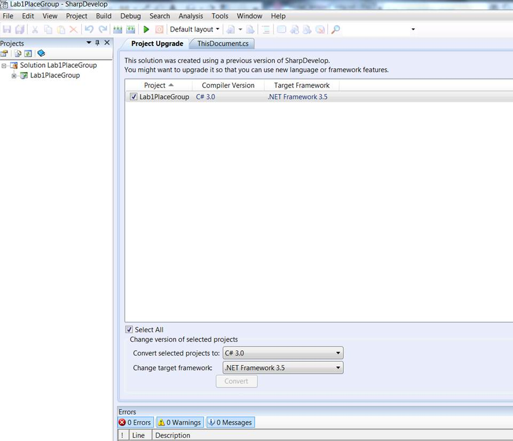This screenshot has width=513, height=441.
Task: Click the Save All icon
Action: pos(19,29)
